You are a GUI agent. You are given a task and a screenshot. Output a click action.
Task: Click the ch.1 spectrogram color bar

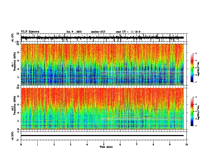(192, 68)
